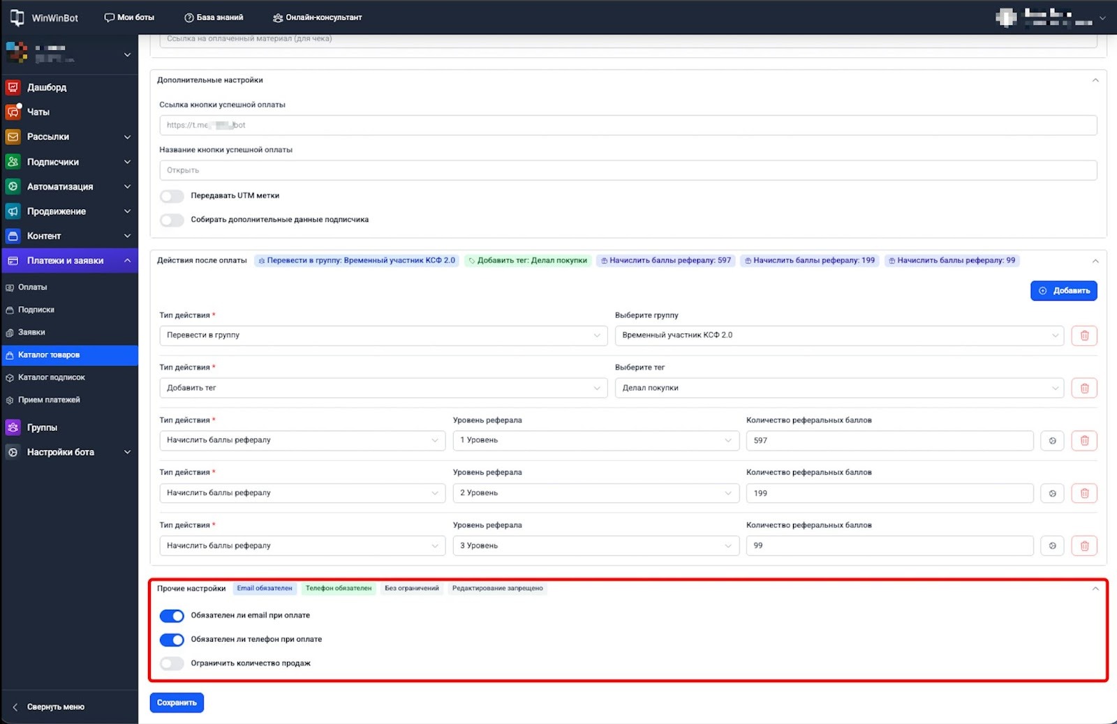Open the '1 Уровень' referral level dropdown
Image resolution: width=1117 pixels, height=724 pixels.
[596, 441]
